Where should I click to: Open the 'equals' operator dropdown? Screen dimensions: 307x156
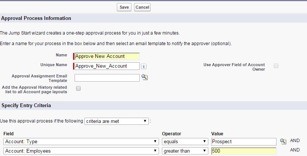(x=185, y=141)
